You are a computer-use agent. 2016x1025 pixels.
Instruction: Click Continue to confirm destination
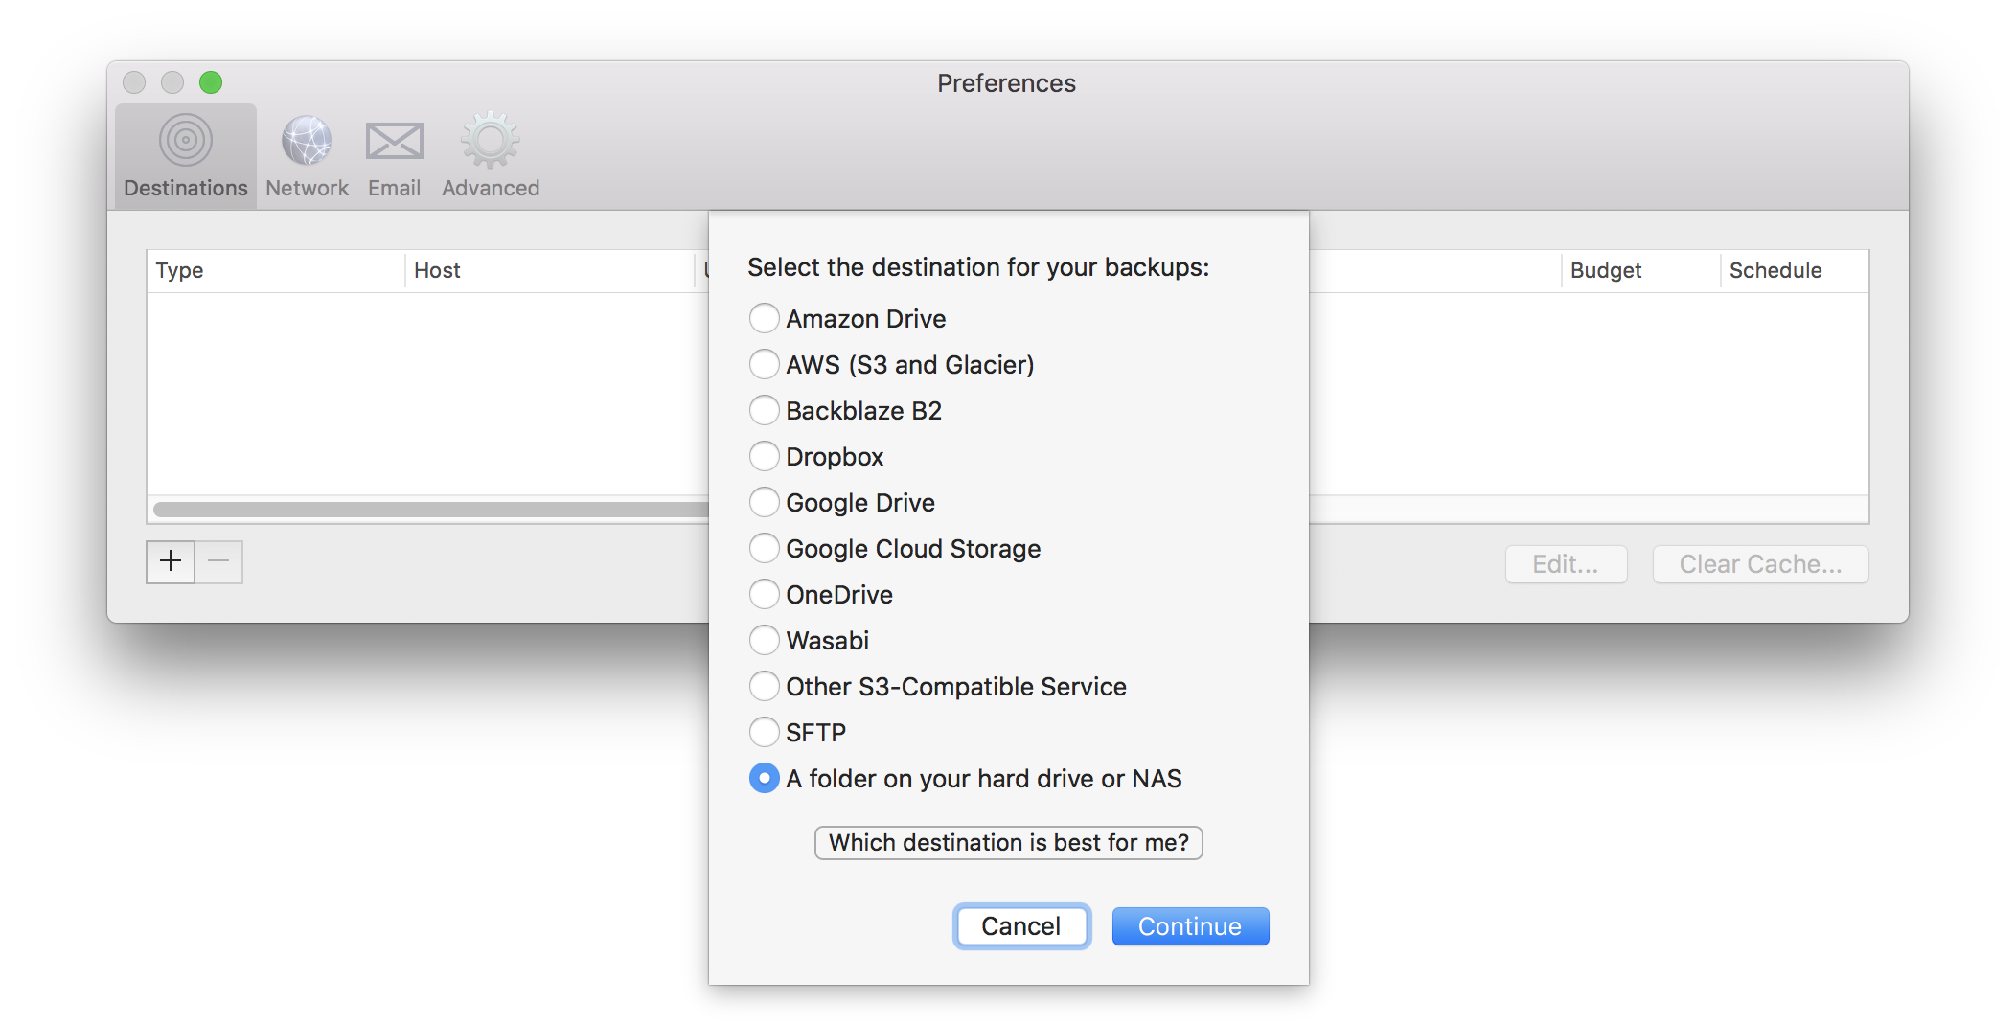pos(1190,926)
